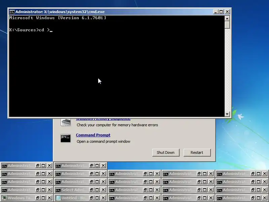Click the Select Administrator minimized window icon

58,190
